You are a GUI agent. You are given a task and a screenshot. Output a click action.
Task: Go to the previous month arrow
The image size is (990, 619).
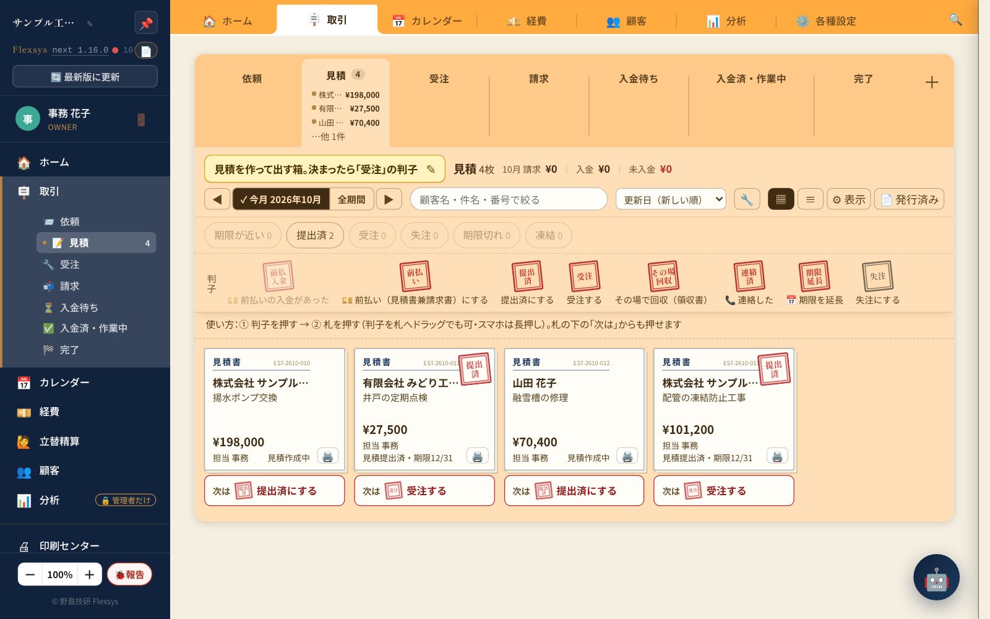[x=217, y=199]
